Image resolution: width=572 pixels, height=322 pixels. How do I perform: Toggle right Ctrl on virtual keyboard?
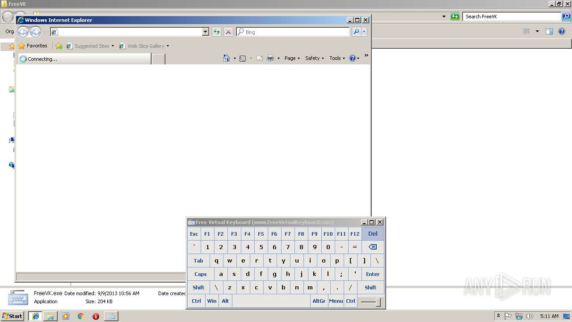pyautogui.click(x=350, y=301)
